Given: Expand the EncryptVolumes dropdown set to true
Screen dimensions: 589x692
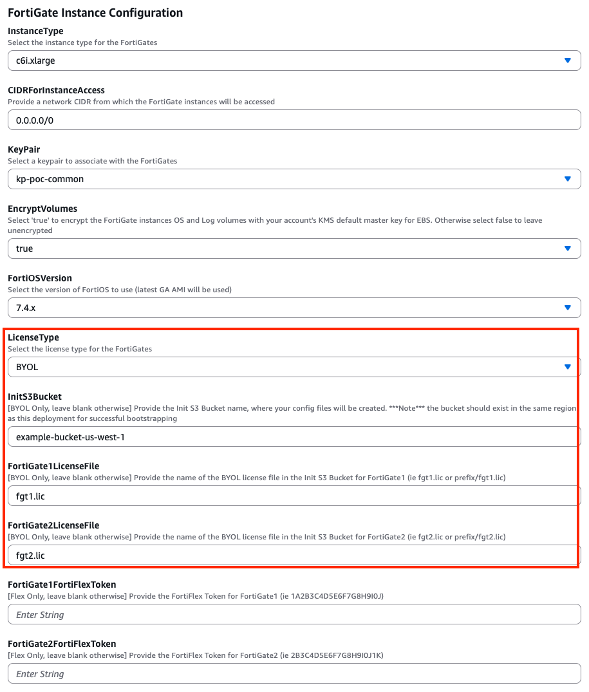Looking at the screenshot, I should (294, 248).
